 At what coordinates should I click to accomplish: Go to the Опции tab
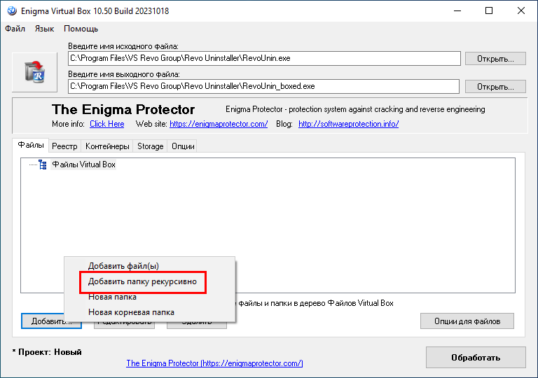point(183,146)
